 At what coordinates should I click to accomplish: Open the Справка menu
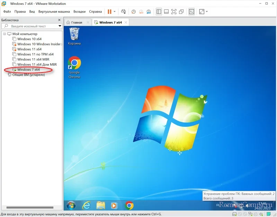click(x=96, y=12)
